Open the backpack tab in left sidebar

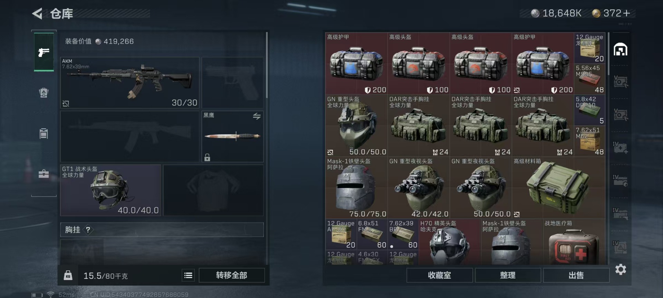tap(44, 92)
